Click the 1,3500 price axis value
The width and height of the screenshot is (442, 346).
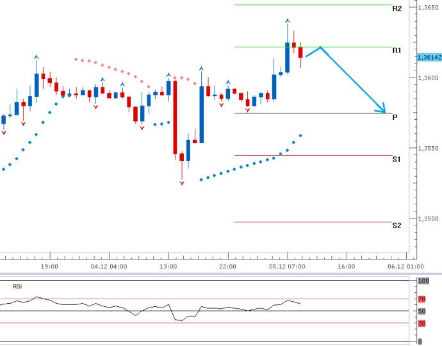coord(428,218)
